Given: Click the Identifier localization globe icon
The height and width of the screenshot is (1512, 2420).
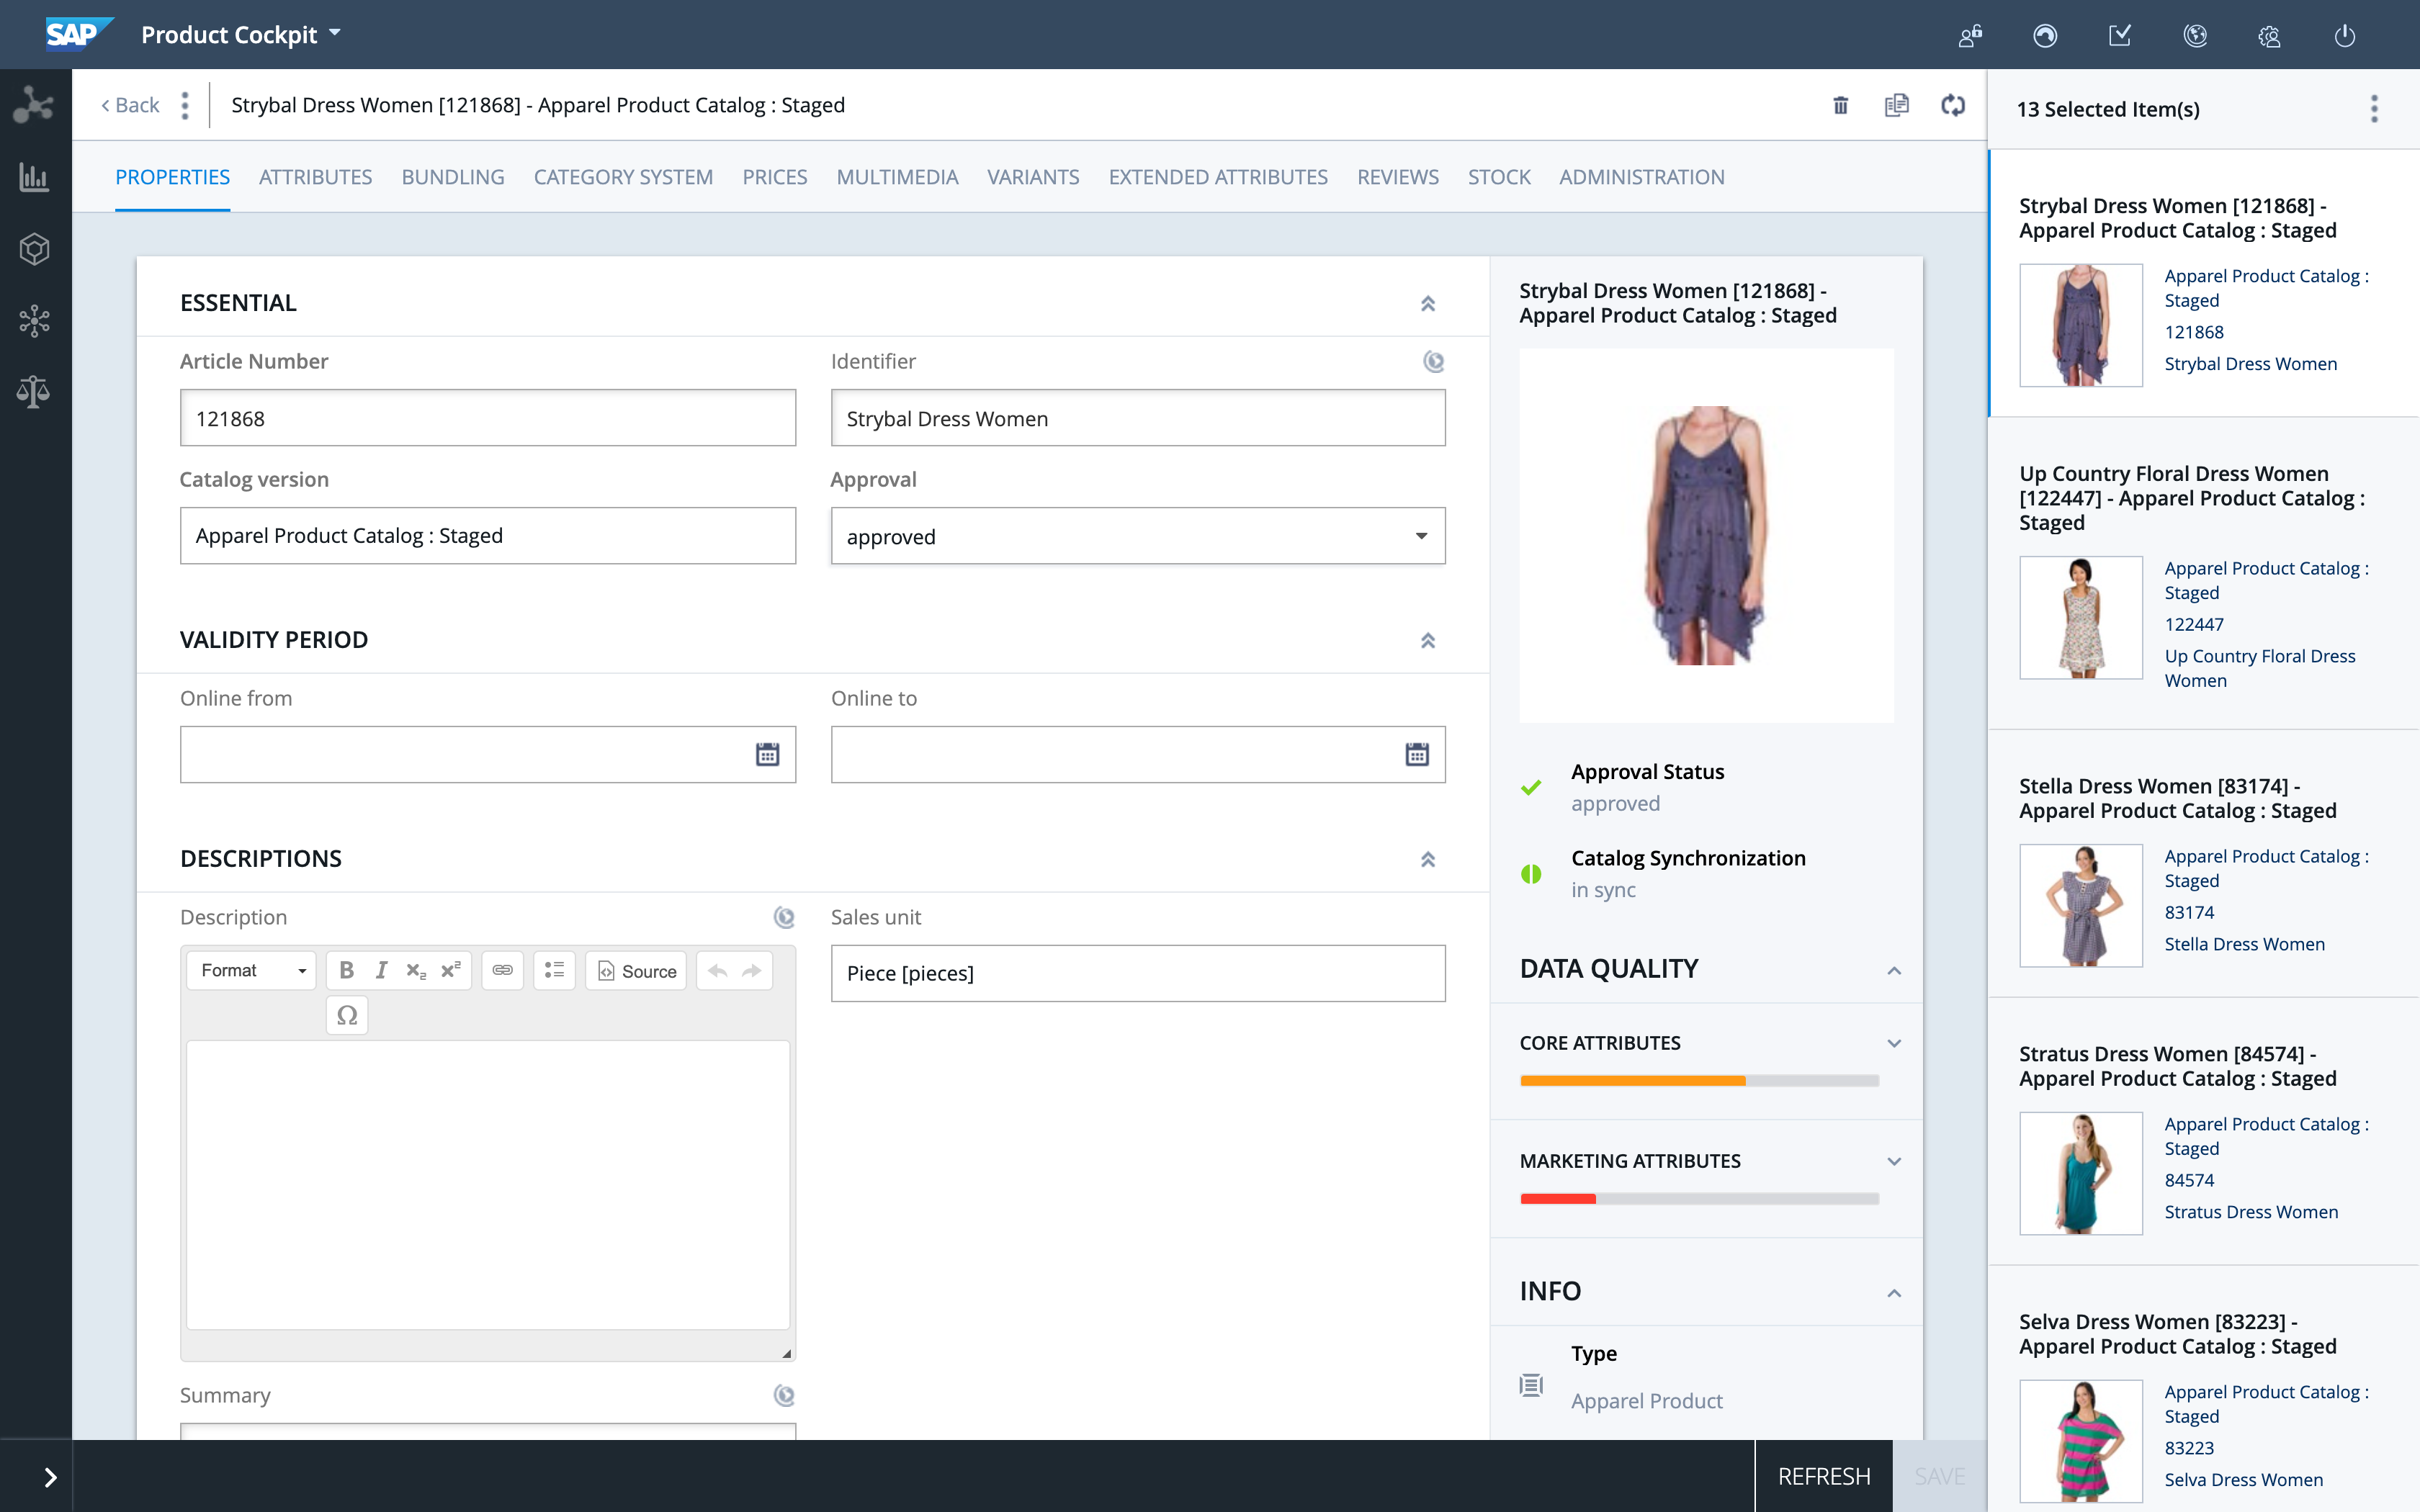Looking at the screenshot, I should click(x=1433, y=362).
